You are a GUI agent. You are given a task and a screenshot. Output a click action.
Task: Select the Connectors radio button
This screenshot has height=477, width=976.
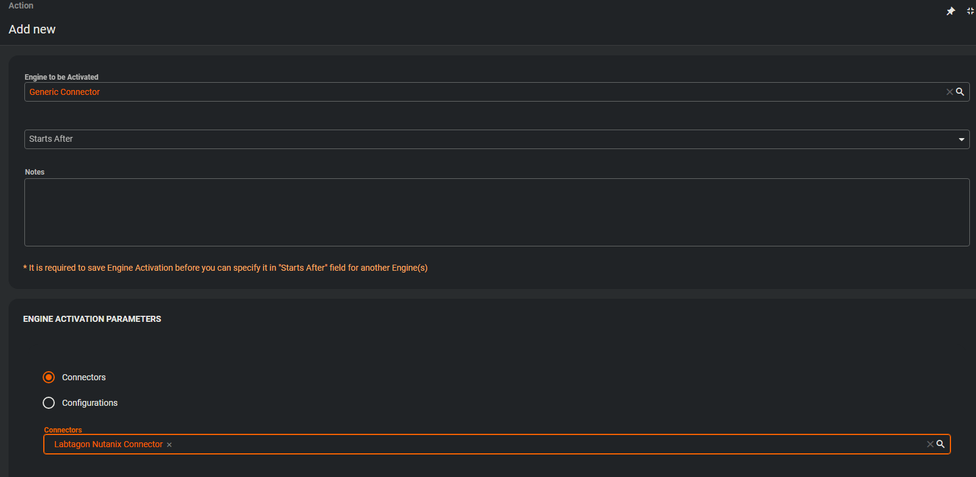(49, 377)
